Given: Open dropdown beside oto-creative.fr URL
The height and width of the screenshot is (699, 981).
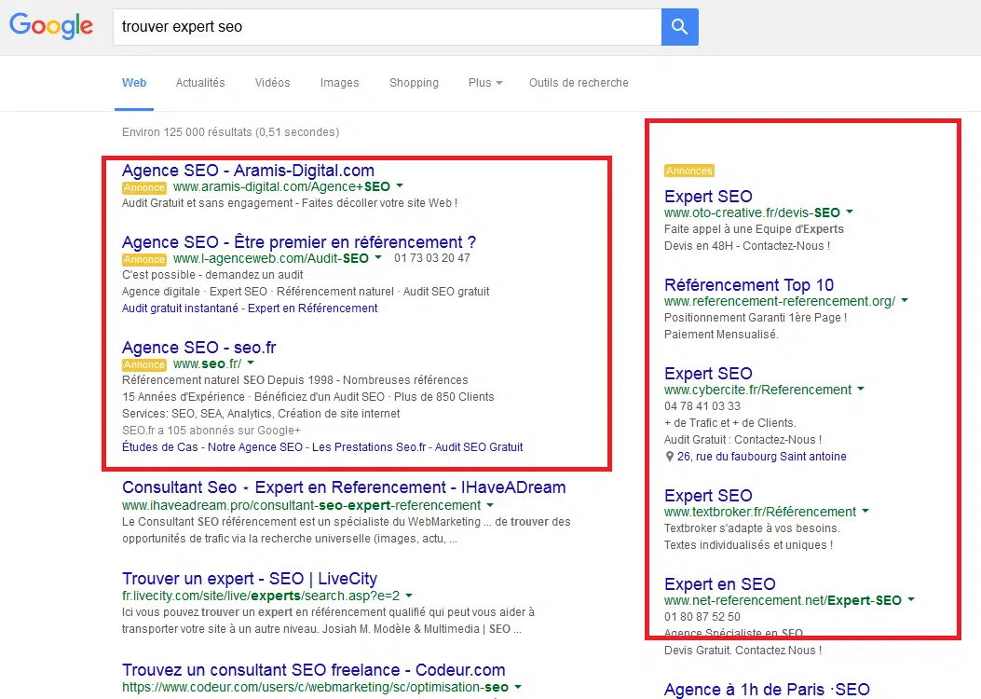Looking at the screenshot, I should coord(850,212).
